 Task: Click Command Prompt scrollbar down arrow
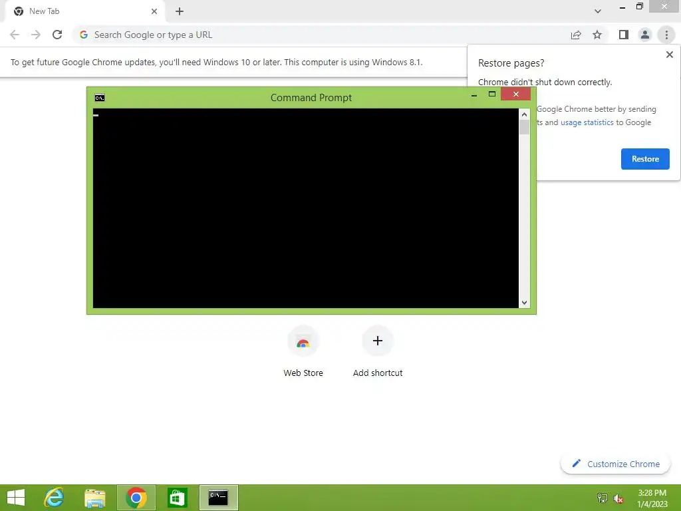pyautogui.click(x=524, y=303)
